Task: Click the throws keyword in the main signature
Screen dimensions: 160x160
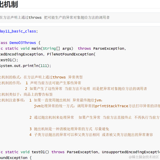Action: (84, 48)
